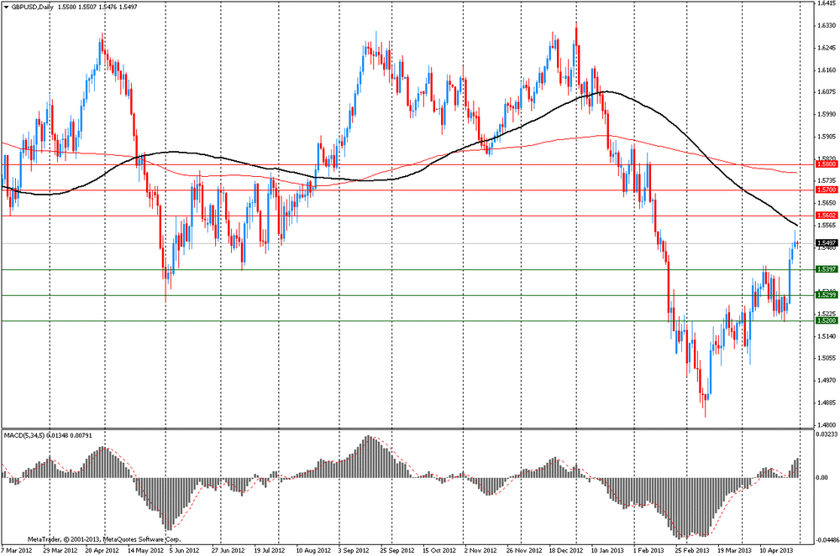The image size is (840, 556).
Task: Select the red 1.5700 price label
Action: click(826, 190)
